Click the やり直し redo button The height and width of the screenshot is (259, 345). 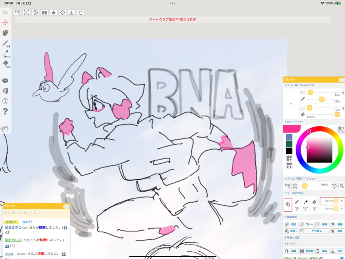tap(314, 231)
